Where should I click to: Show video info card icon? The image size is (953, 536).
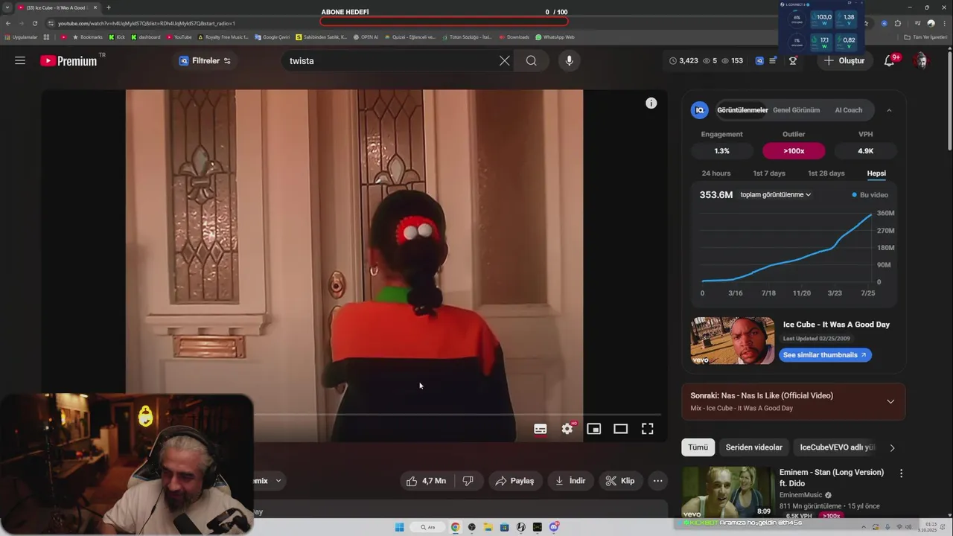651,103
